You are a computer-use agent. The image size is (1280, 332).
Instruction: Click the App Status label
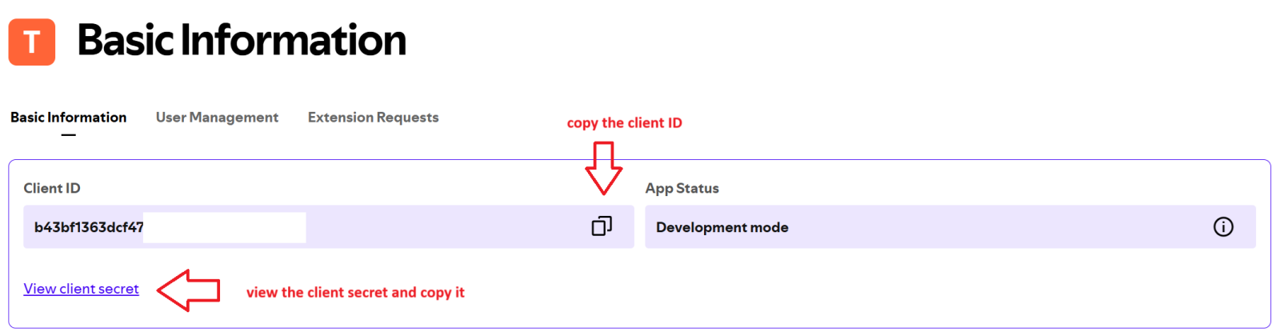pos(682,188)
